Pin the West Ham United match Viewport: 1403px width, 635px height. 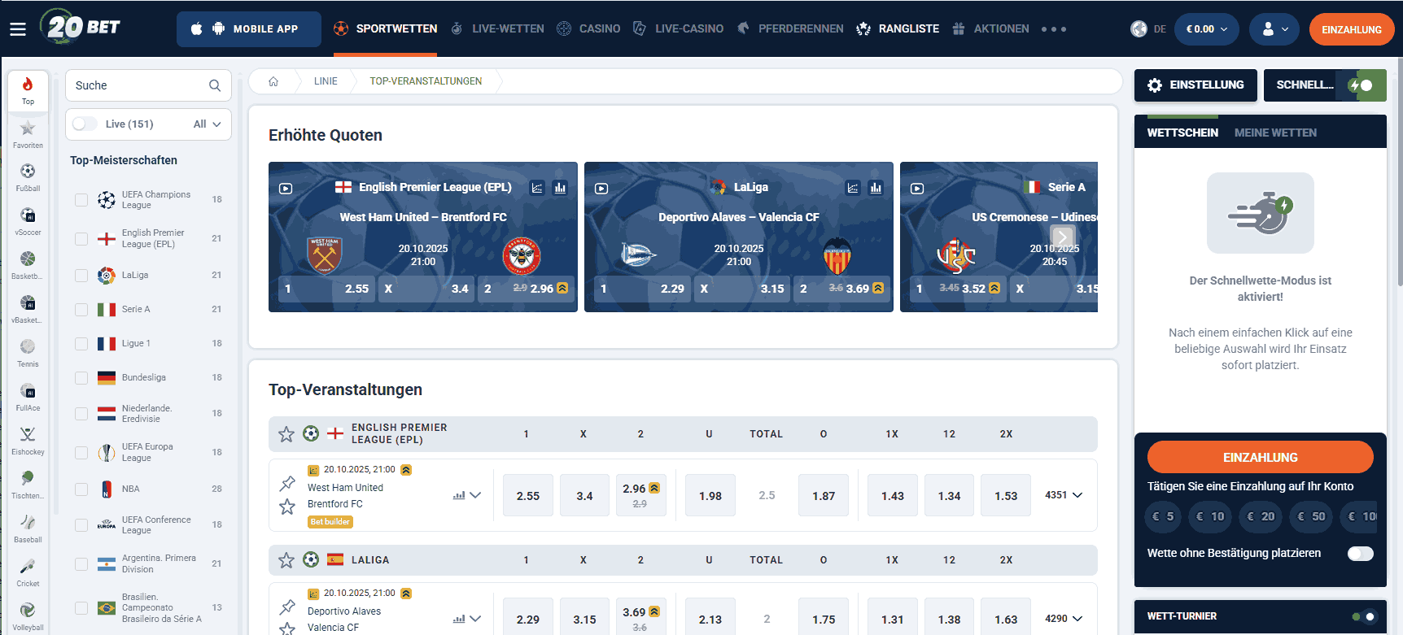287,484
